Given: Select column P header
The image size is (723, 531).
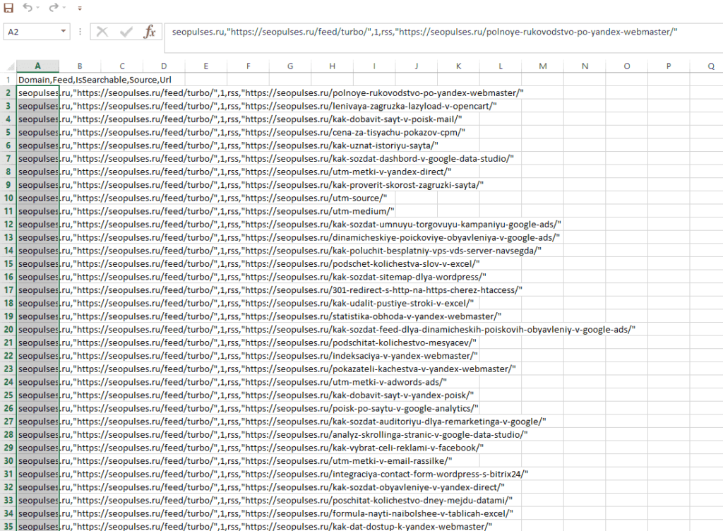Looking at the screenshot, I should point(669,66).
